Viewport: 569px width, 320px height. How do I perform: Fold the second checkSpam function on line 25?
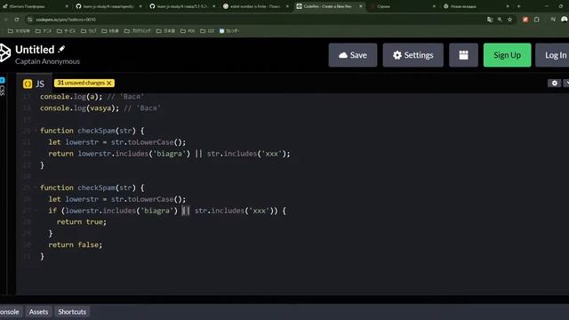tap(36, 188)
